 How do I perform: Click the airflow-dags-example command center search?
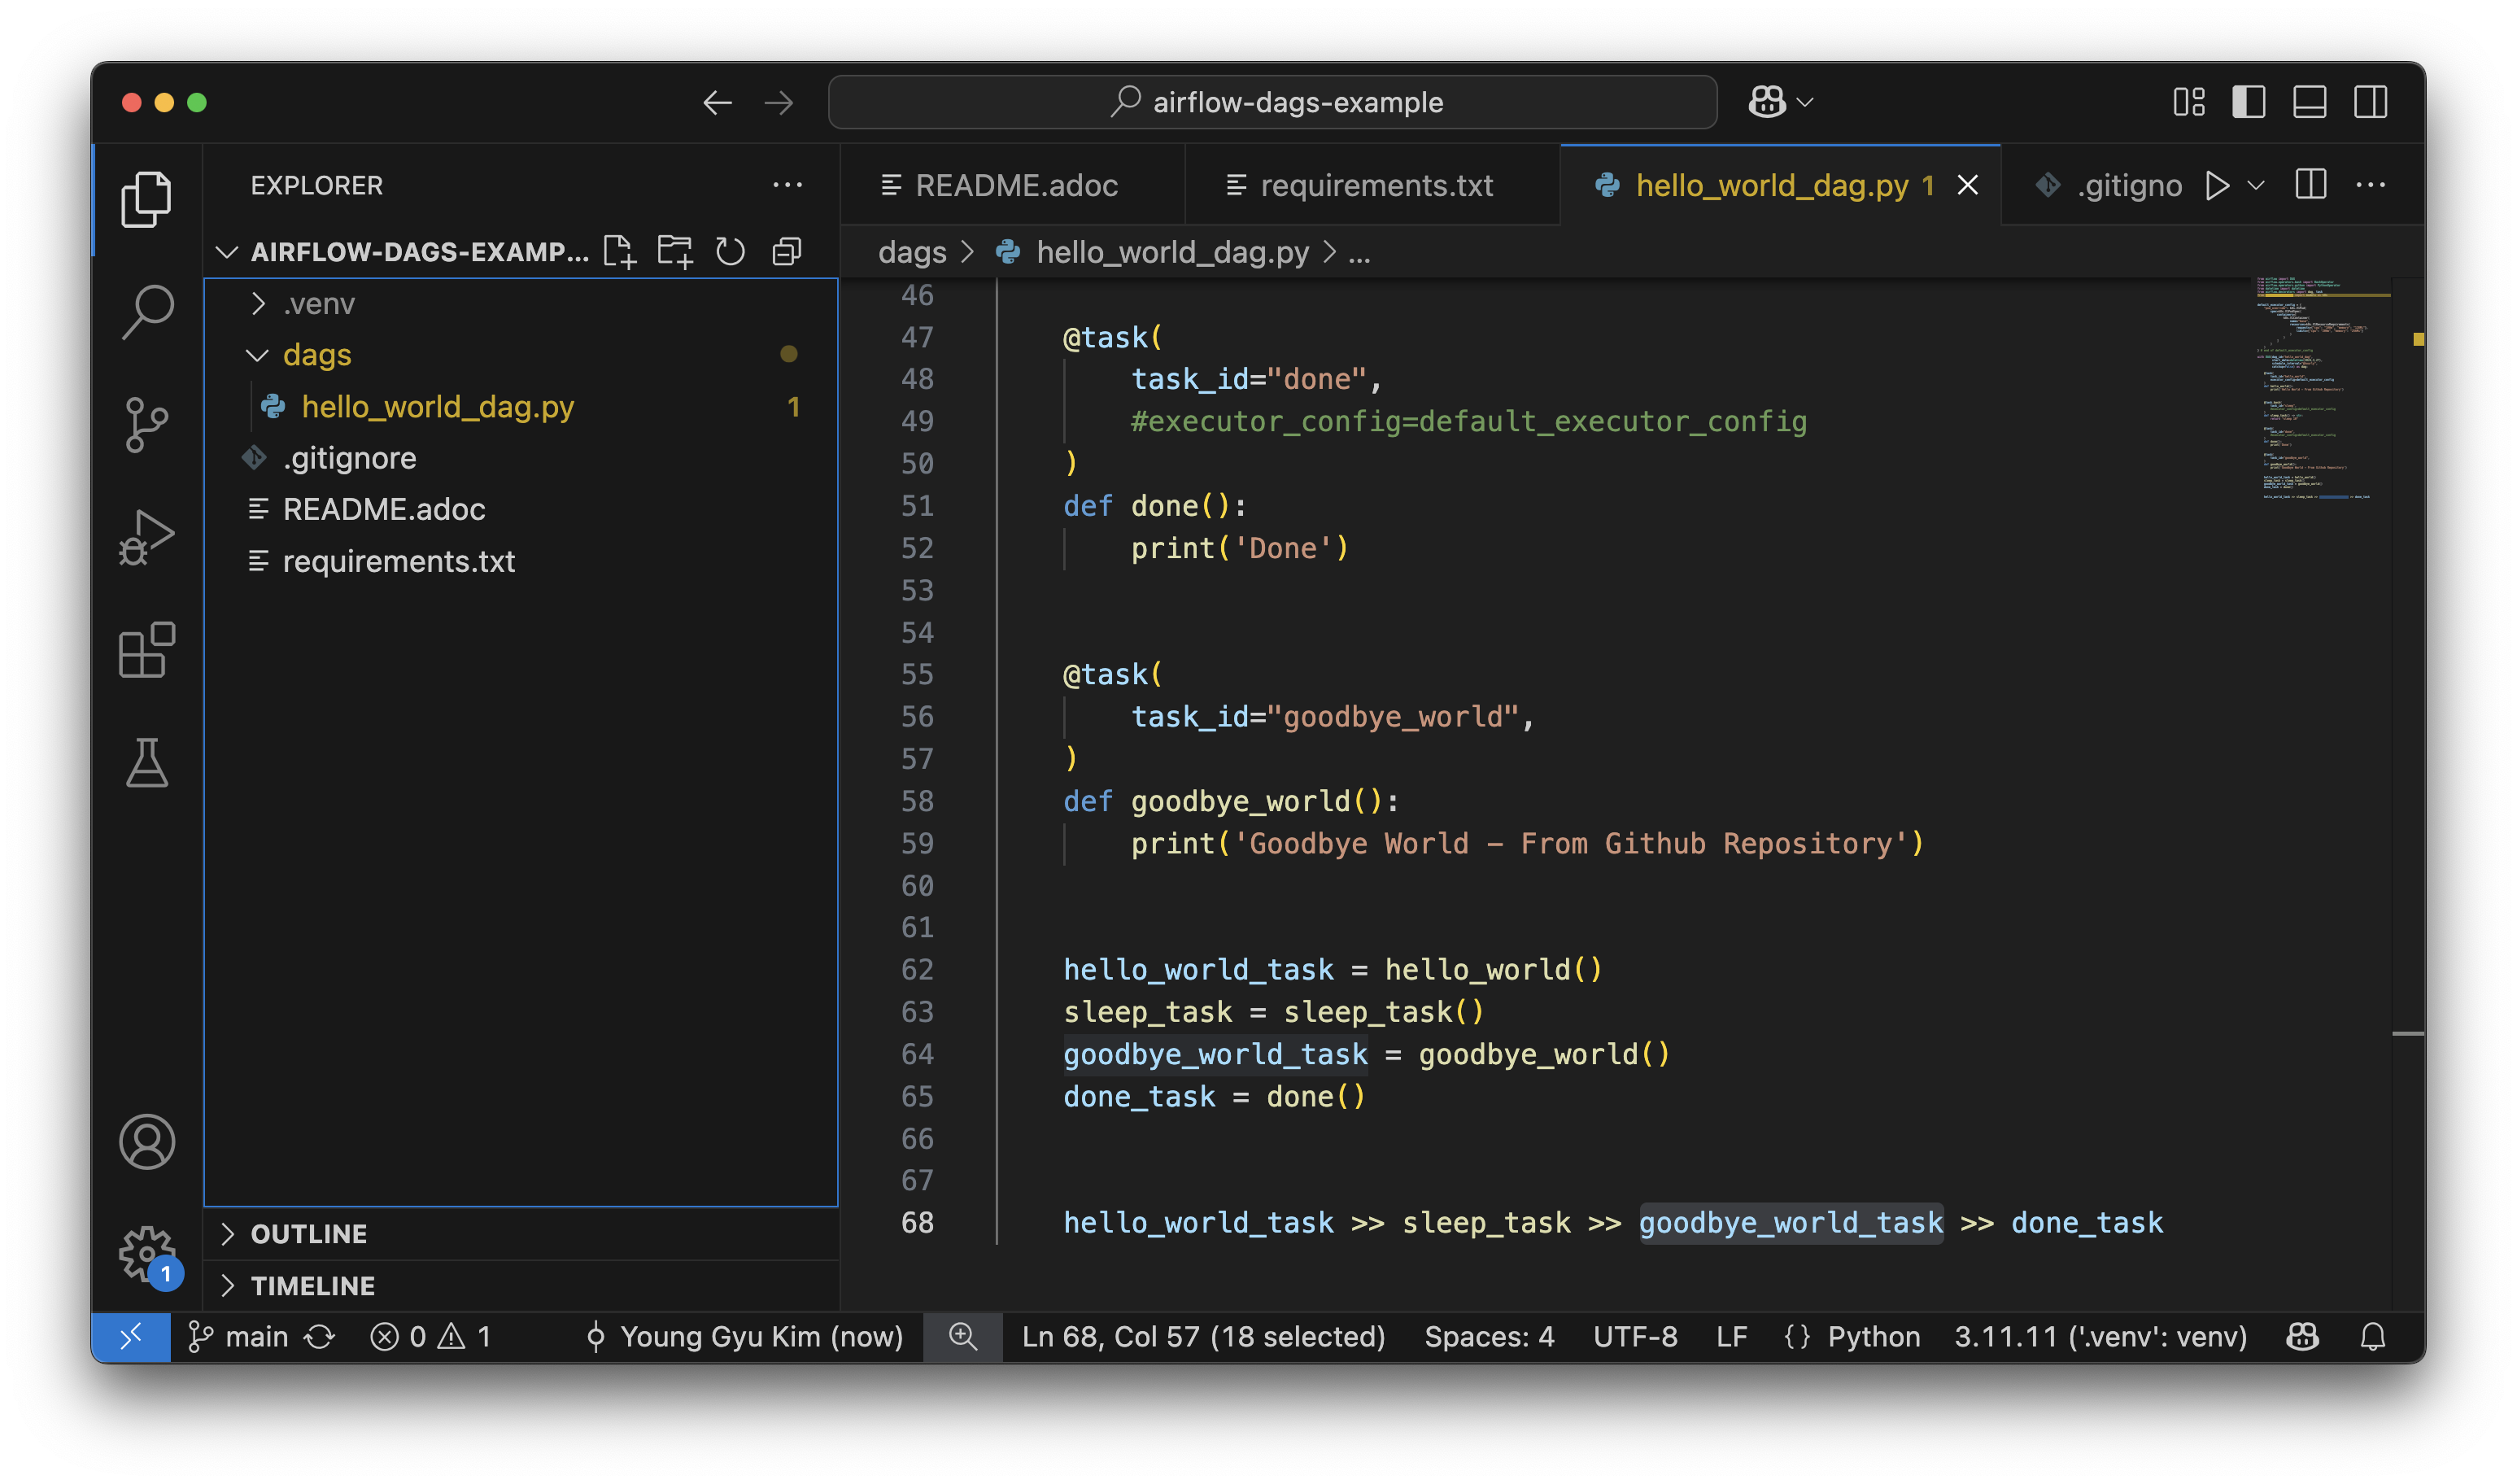(x=1272, y=102)
